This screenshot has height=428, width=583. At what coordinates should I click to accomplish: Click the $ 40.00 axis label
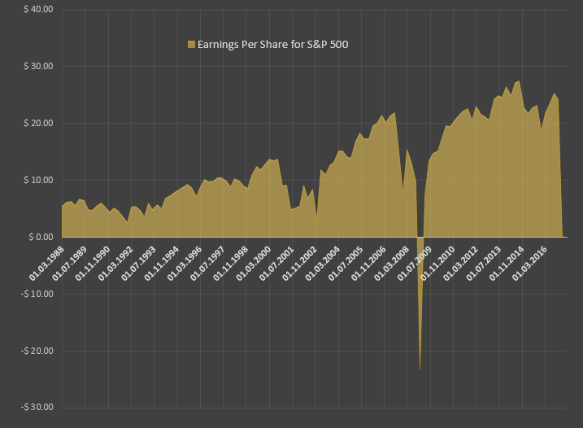pyautogui.click(x=38, y=9)
